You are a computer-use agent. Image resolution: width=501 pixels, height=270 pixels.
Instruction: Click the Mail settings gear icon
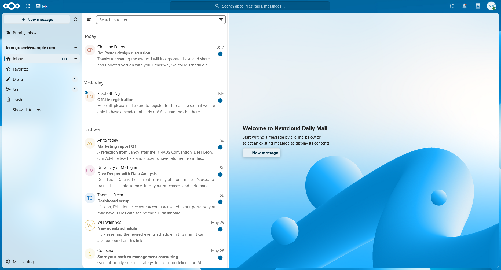tap(8, 262)
